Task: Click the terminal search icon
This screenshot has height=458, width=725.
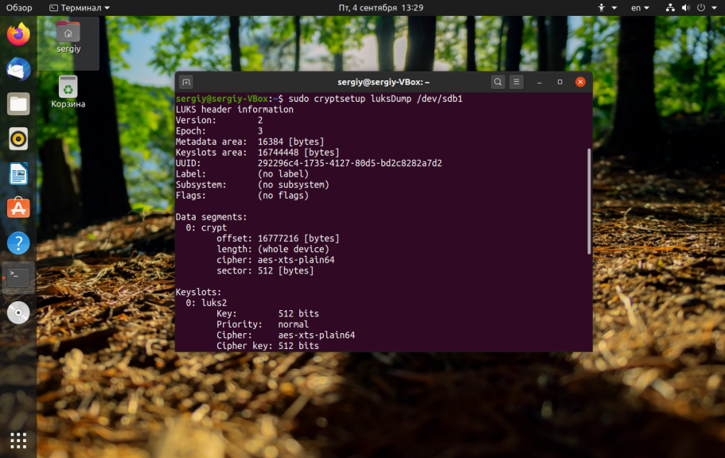Action: click(x=498, y=82)
